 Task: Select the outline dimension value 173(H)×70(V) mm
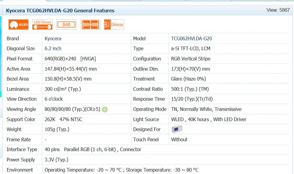coord(191,69)
